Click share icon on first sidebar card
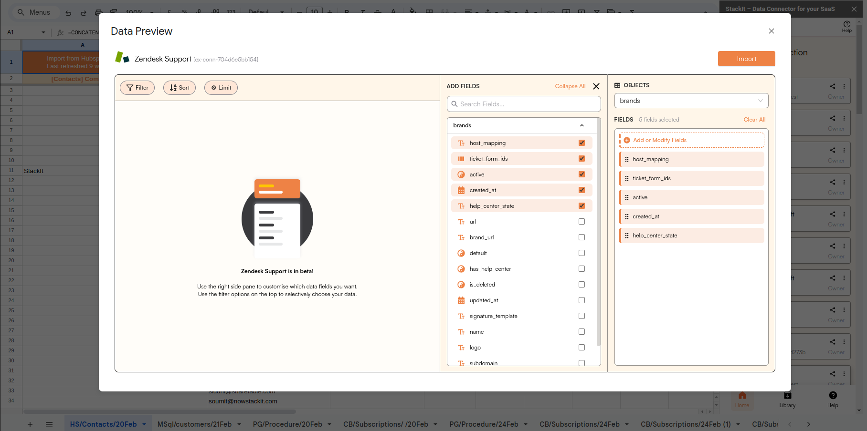The image size is (867, 431). 833,86
